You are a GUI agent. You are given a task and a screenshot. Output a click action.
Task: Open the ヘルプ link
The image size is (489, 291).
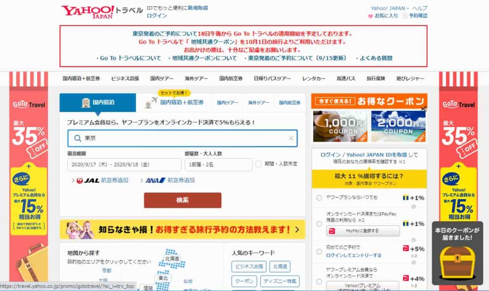[419, 9]
